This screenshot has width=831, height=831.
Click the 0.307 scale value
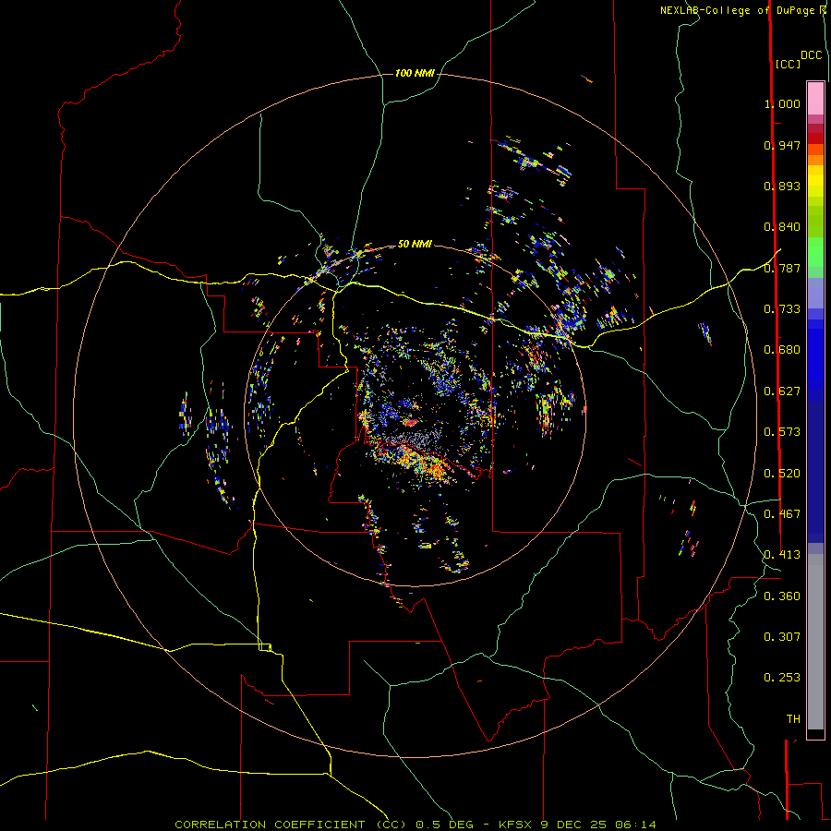pos(782,637)
